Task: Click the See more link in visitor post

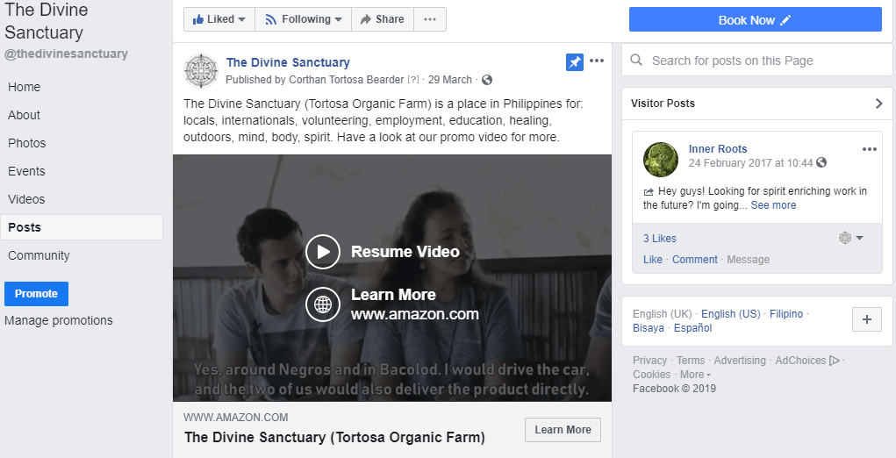Action: pyautogui.click(x=773, y=205)
